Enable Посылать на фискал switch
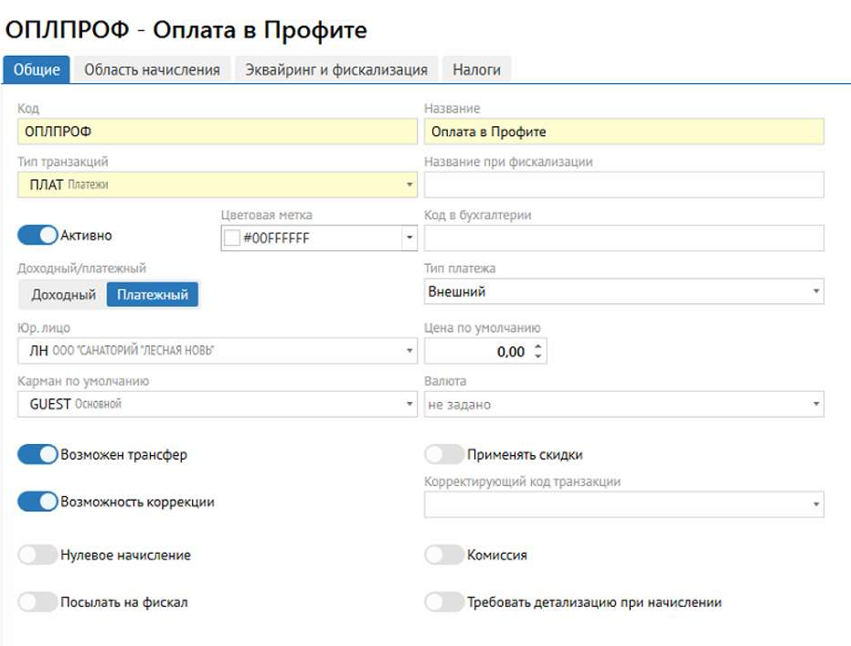This screenshot has width=851, height=646. click(x=37, y=603)
